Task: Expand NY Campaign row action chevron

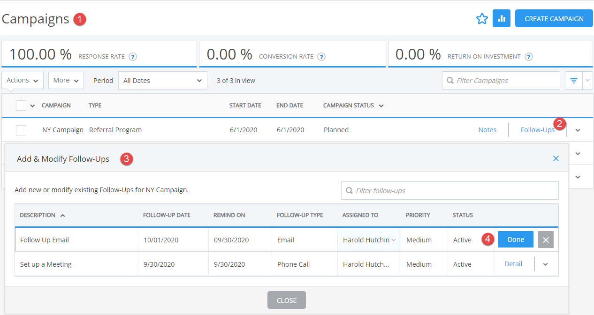Action: 578,130
